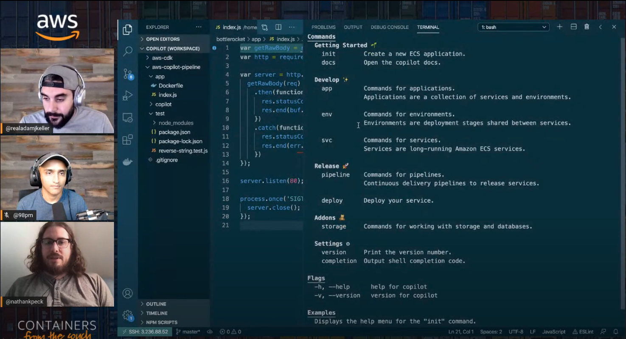Viewport: 626px width, 339px height.
Task: Switch to the DEBUG CONSOLE tab
Action: (x=390, y=27)
